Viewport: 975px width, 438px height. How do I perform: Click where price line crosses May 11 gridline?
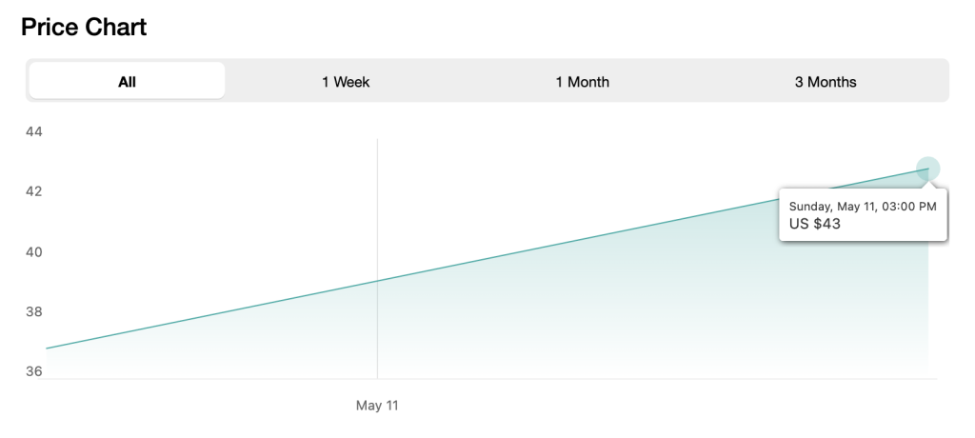377,281
